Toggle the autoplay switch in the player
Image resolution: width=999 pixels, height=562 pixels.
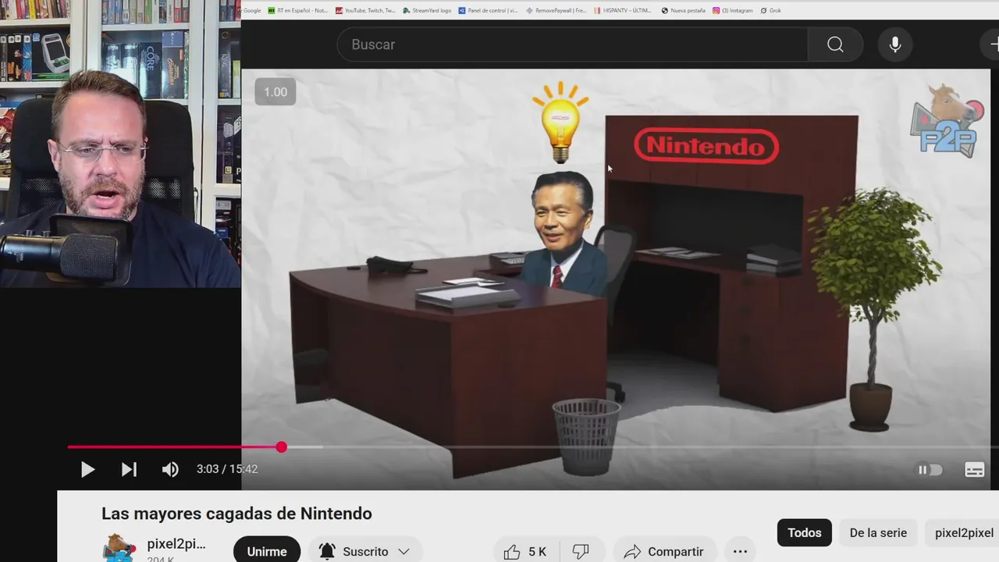[x=930, y=470]
